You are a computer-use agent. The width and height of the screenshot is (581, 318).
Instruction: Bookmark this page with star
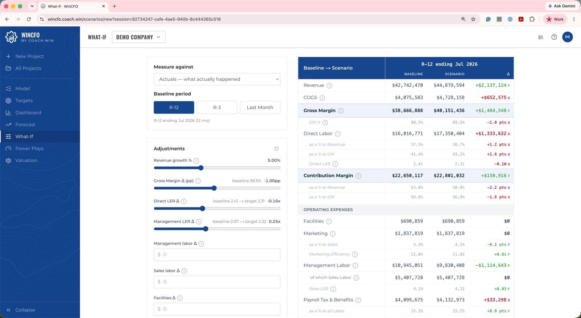click(x=473, y=19)
